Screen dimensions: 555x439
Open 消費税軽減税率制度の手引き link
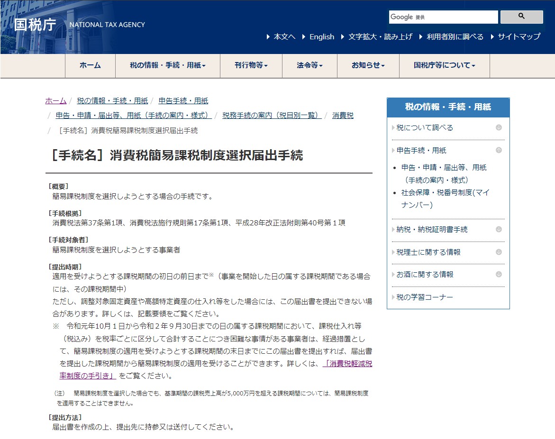[347, 364]
